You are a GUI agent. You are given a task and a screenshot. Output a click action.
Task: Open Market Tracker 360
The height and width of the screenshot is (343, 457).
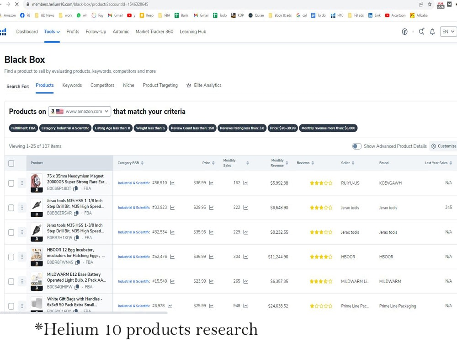tap(154, 32)
